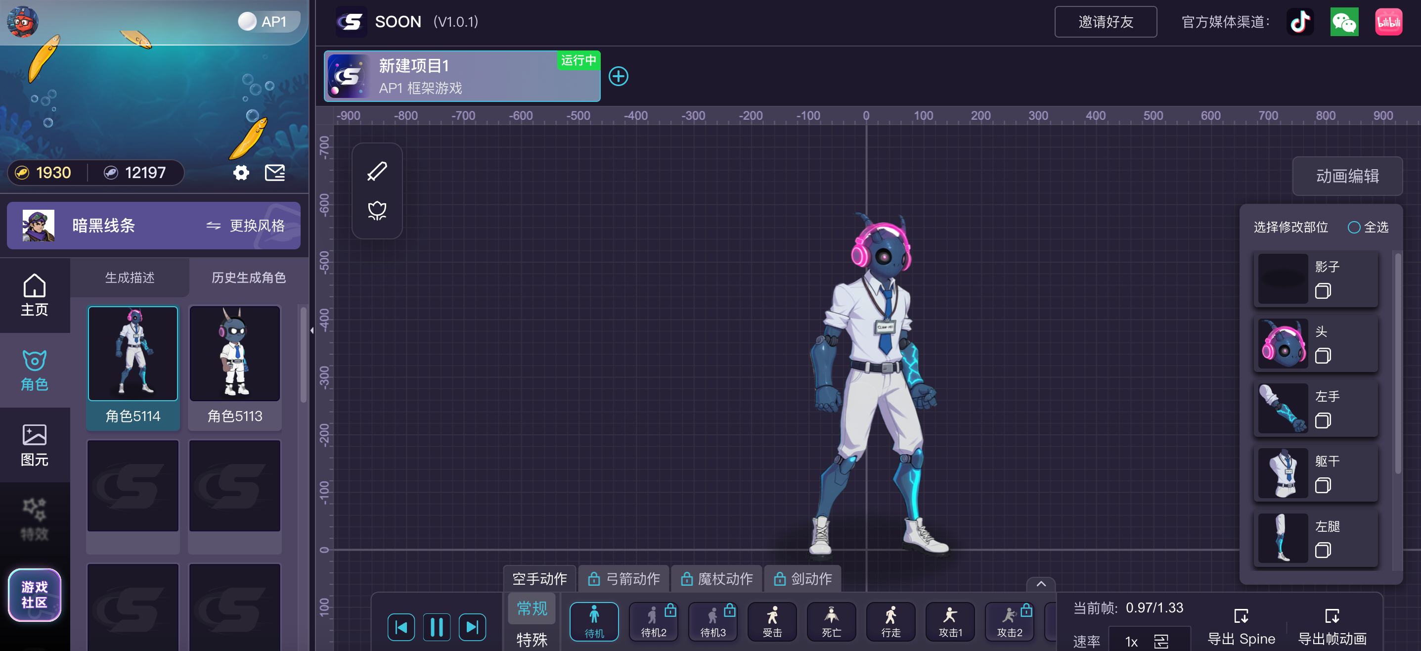Select locked 攻击2 animation
Image resolution: width=1421 pixels, height=651 pixels.
(x=1010, y=621)
